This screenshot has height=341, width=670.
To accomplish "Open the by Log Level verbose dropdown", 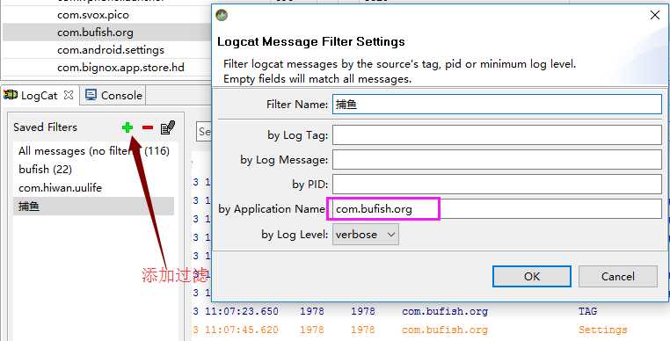I will pyautogui.click(x=366, y=234).
